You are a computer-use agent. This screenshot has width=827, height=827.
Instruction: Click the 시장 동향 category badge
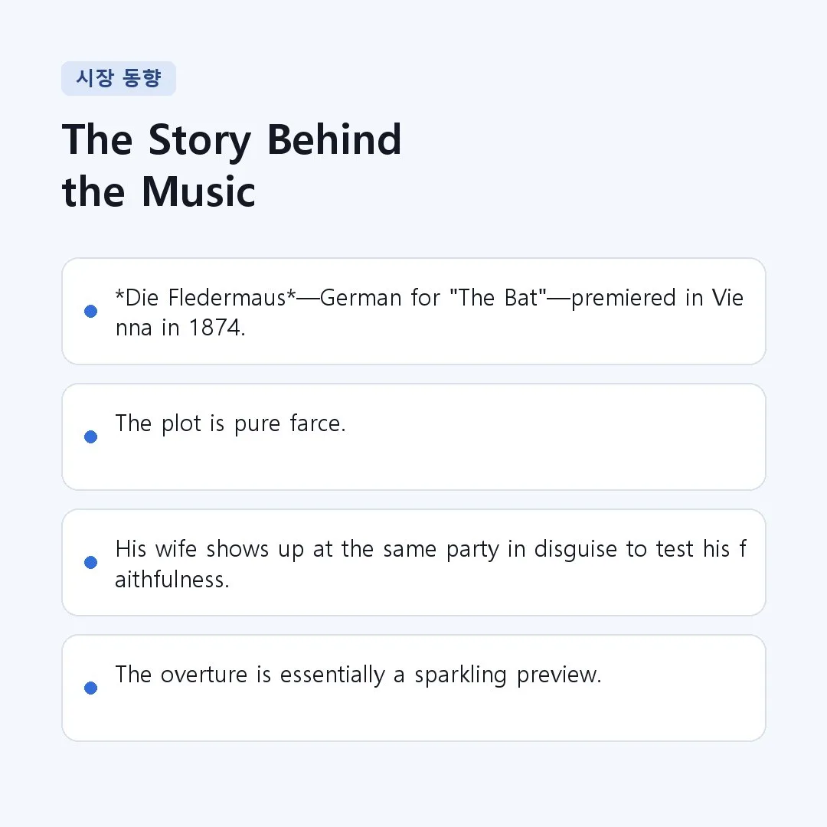coord(119,79)
